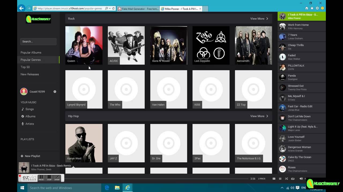Open the video mode icon in player bar
Image resolution: width=343 pixels, height=192 pixels.
[x=274, y=179]
